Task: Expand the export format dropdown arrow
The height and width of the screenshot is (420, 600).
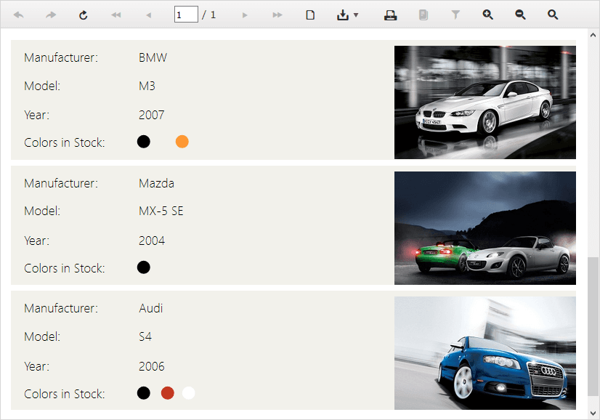Action: pyautogui.click(x=356, y=15)
